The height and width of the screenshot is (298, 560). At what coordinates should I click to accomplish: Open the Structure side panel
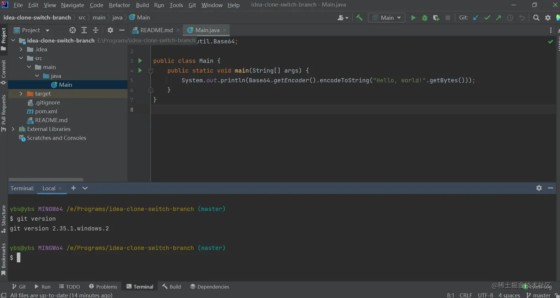(4, 218)
